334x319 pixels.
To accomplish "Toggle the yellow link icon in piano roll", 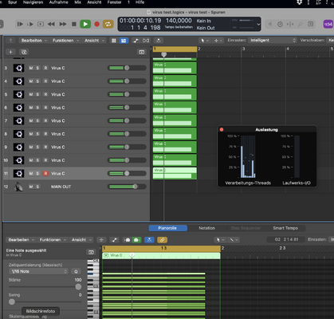I will point(162,240).
